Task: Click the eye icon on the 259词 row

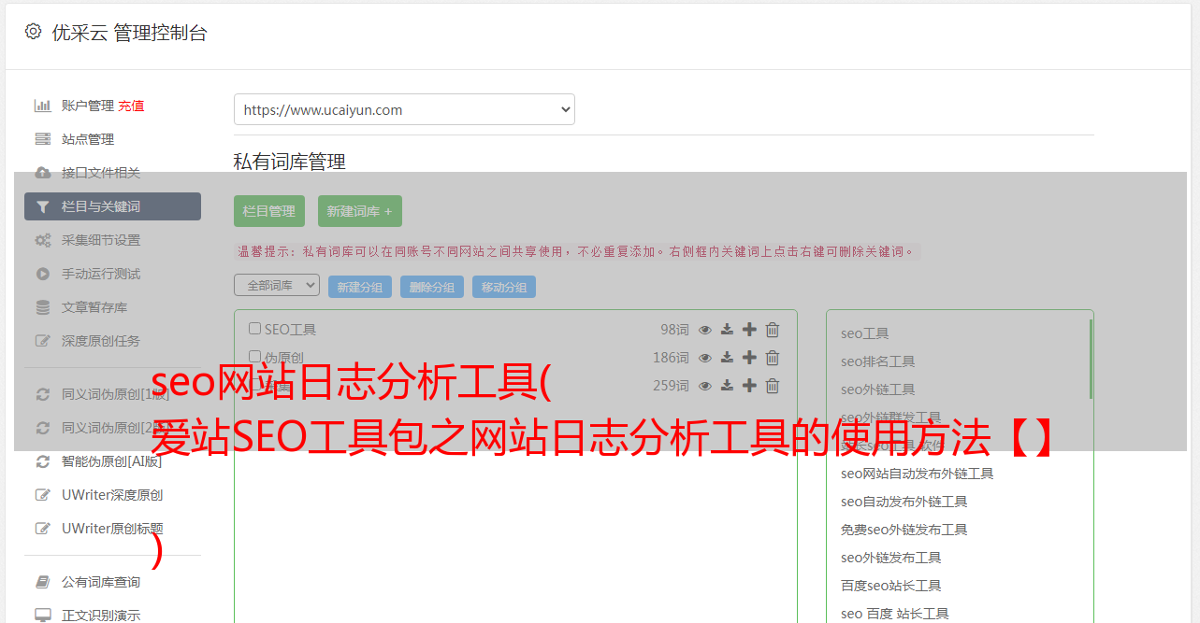Action: pyautogui.click(x=705, y=386)
